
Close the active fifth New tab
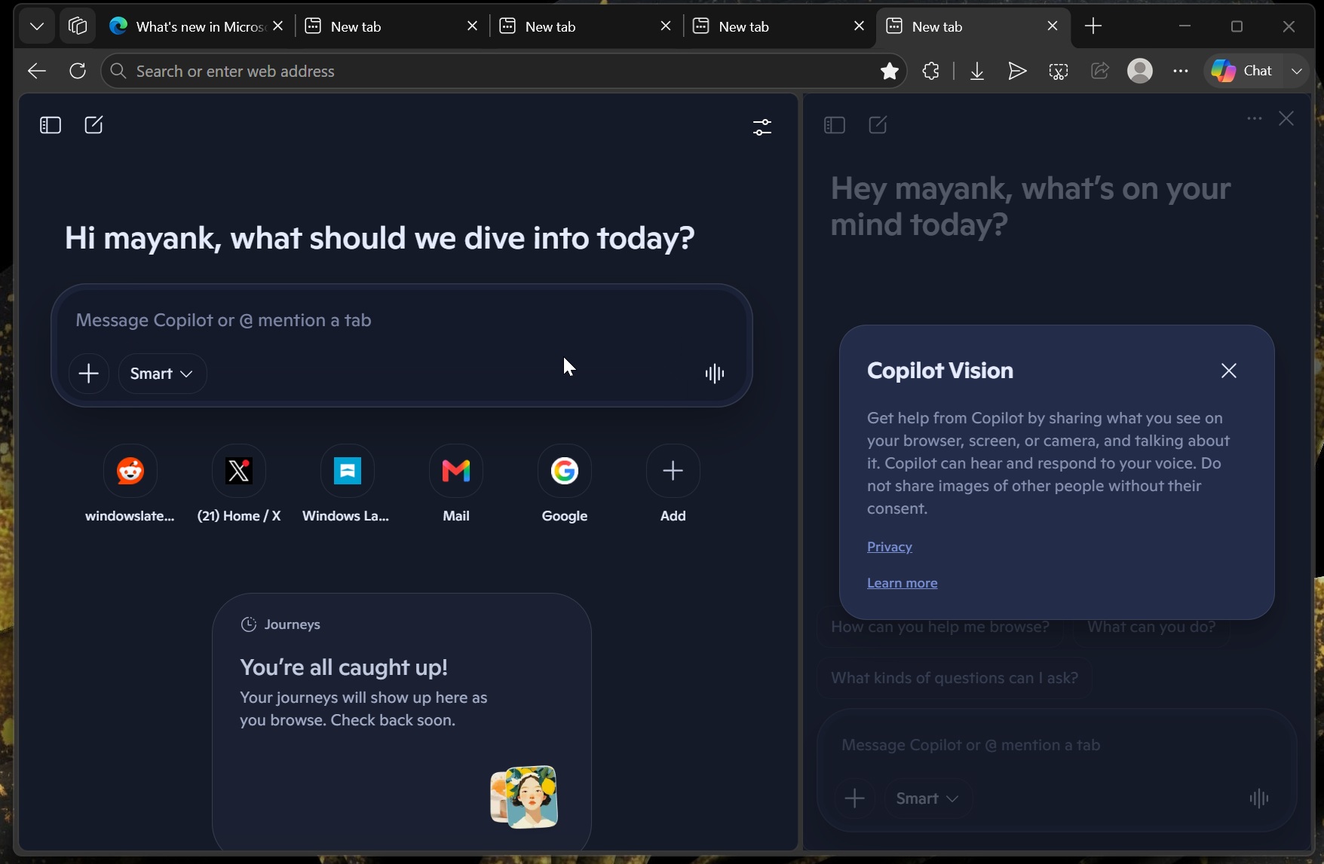coord(1053,26)
